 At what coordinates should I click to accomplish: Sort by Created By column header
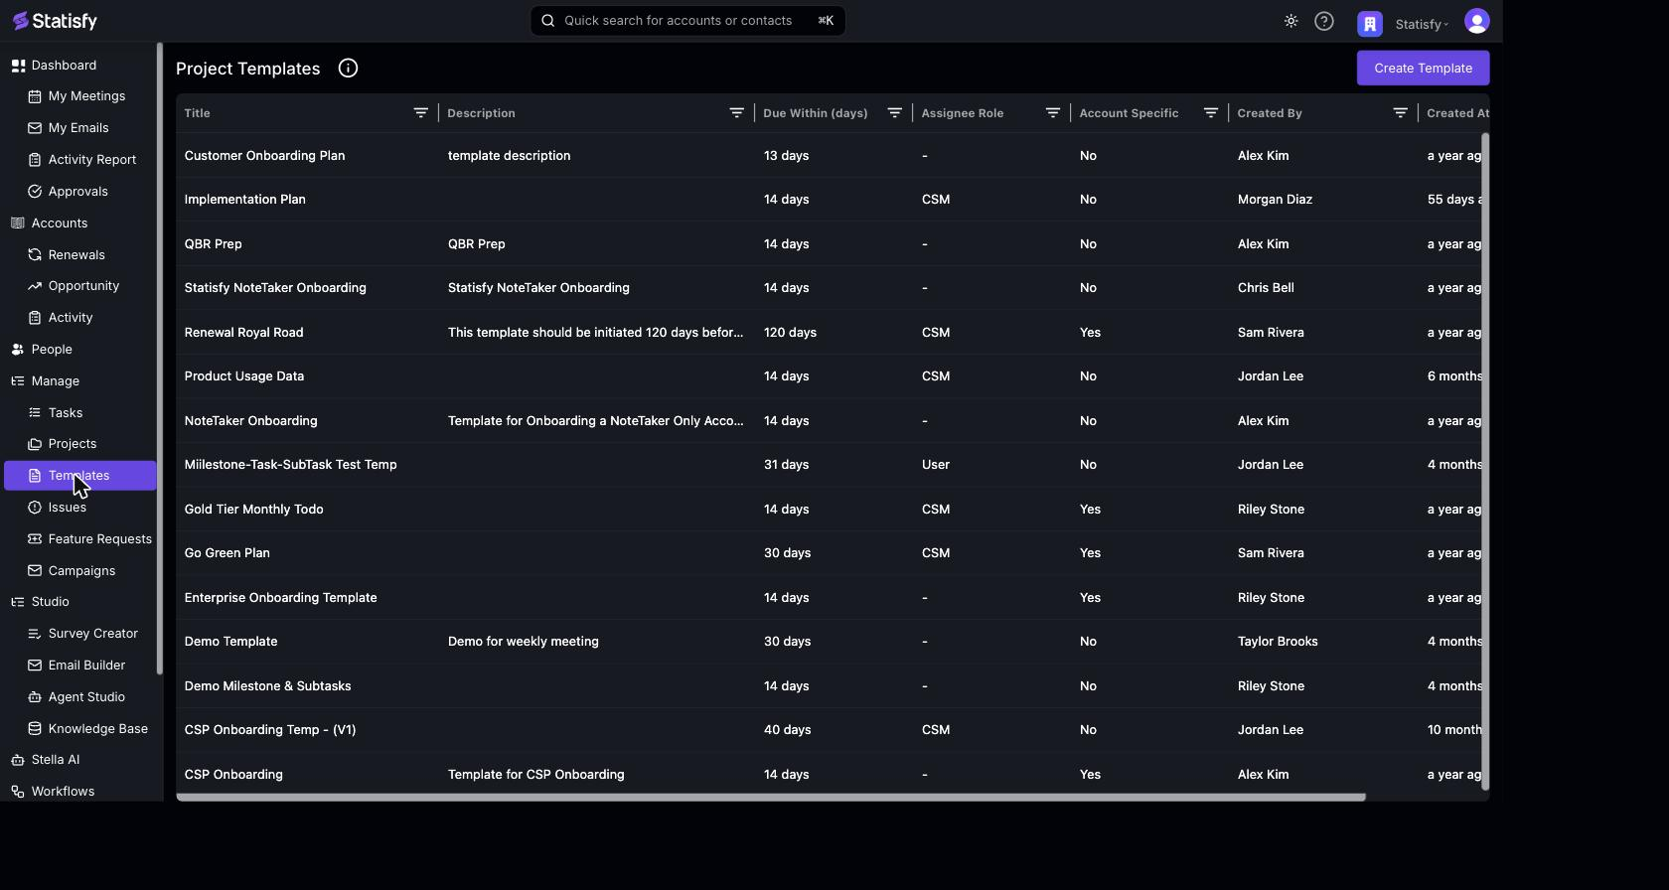pyautogui.click(x=1270, y=113)
